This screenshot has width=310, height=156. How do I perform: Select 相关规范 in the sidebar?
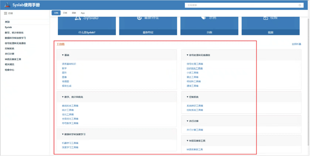pyautogui.click(x=9, y=65)
